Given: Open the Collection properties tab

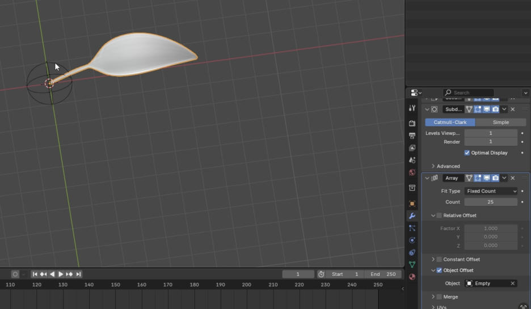Looking at the screenshot, I should pyautogui.click(x=412, y=188).
